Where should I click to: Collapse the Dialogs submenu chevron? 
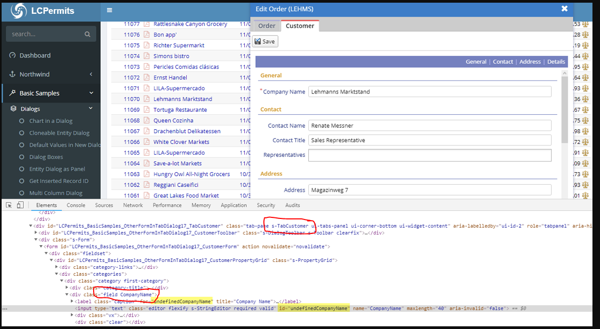[x=91, y=108]
